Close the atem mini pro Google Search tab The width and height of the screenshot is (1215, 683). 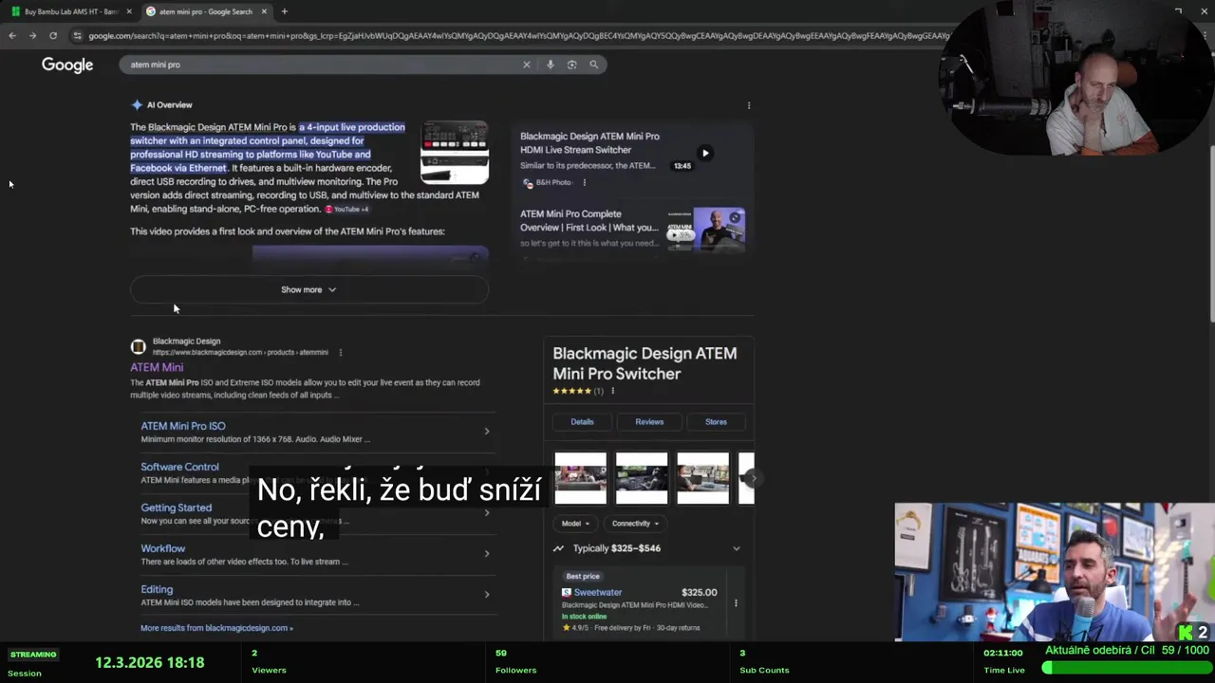264,11
